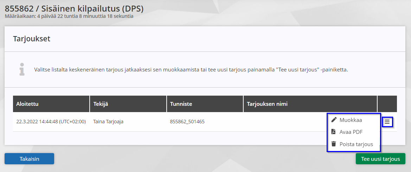Click the Aloitettu column header
Viewport: 411px width, 172px height.
point(51,104)
